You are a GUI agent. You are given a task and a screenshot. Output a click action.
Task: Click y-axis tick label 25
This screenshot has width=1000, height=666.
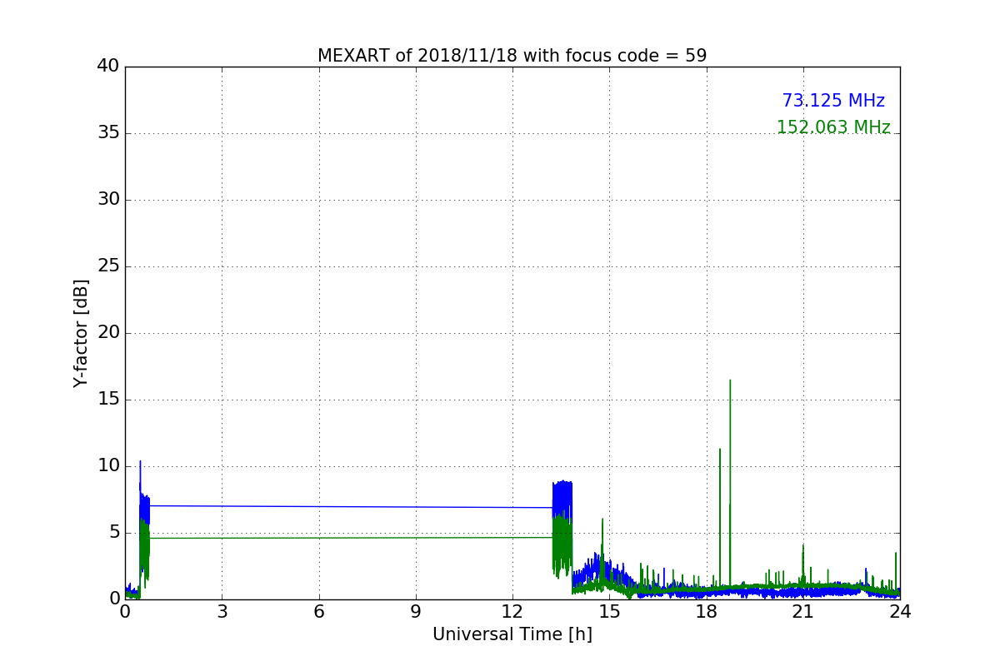[107, 266]
